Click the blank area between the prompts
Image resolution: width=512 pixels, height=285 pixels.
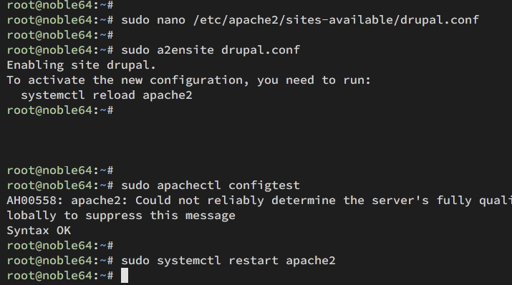256,140
